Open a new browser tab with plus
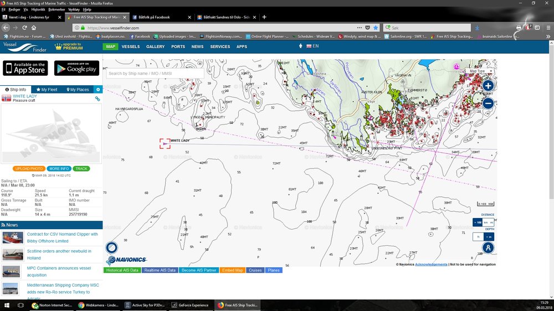Viewport: 554px width, 311px height. click(264, 17)
